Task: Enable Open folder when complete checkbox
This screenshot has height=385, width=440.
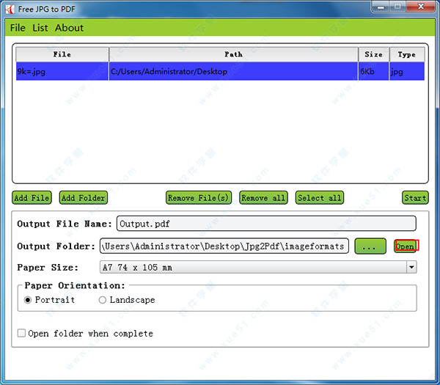Action: coord(21,333)
